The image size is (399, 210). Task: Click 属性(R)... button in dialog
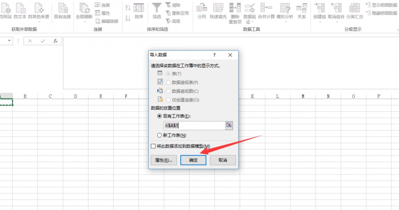point(164,160)
